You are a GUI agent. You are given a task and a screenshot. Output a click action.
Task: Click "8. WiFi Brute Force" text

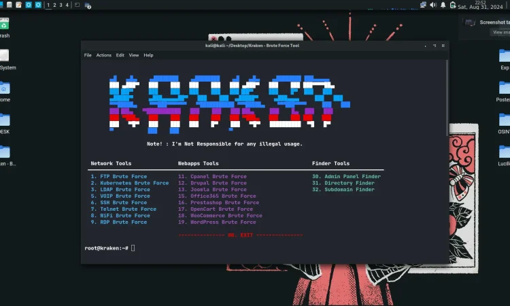(120, 216)
